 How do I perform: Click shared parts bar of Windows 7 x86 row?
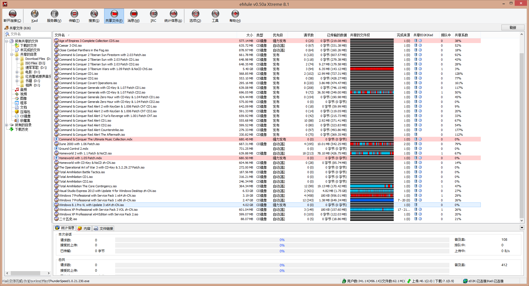click(372, 200)
